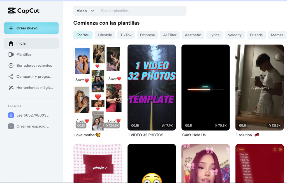
Task: Click the user6052798003 avatar icon
Action: tap(11, 115)
